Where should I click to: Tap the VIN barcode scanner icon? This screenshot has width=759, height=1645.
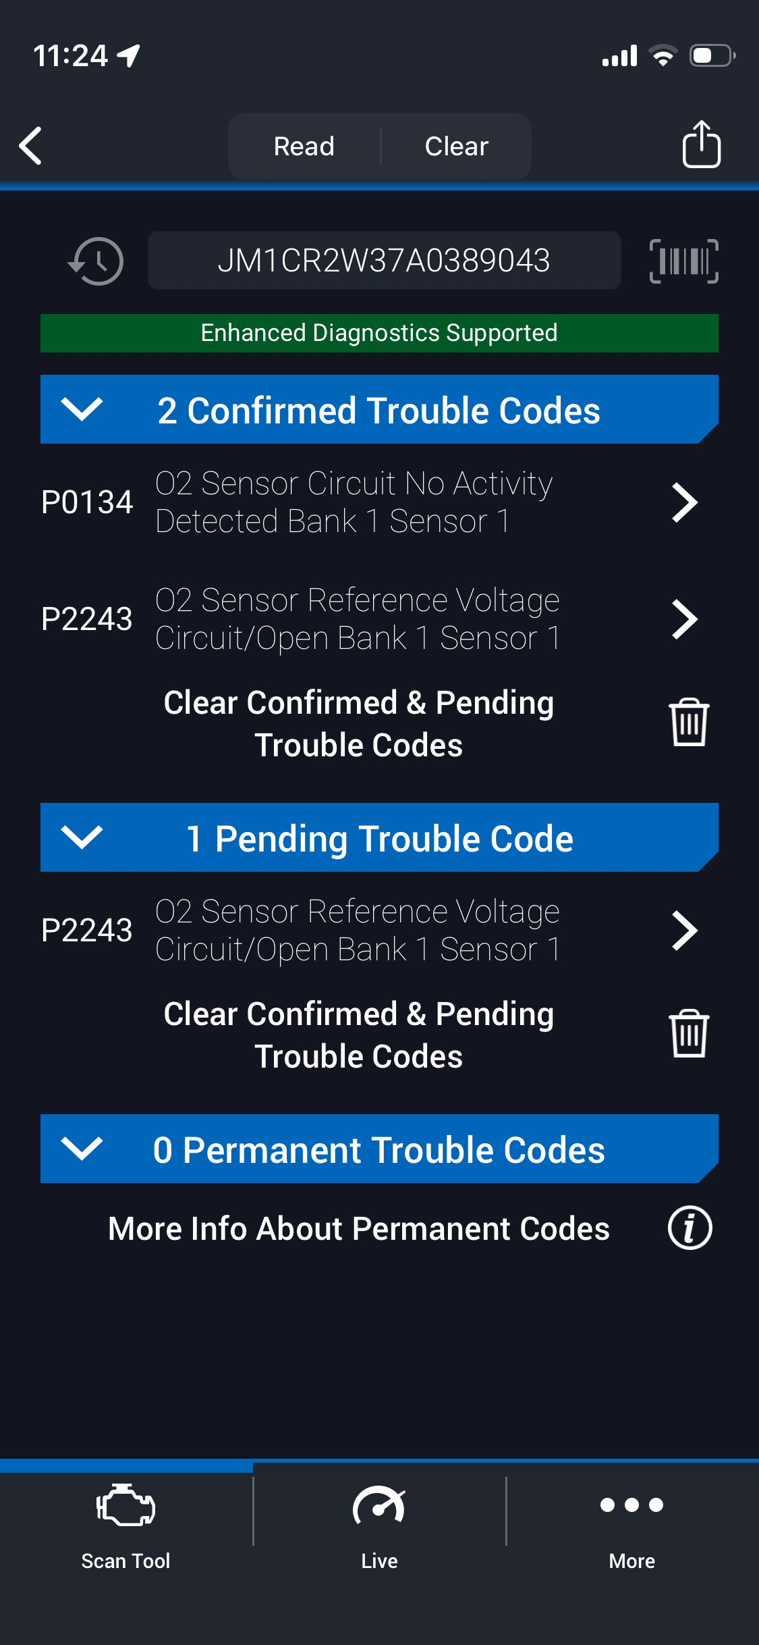tap(683, 261)
